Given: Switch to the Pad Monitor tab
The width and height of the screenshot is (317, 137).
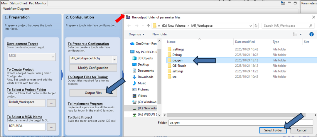Looking at the screenshot, I should [x=38, y=3].
